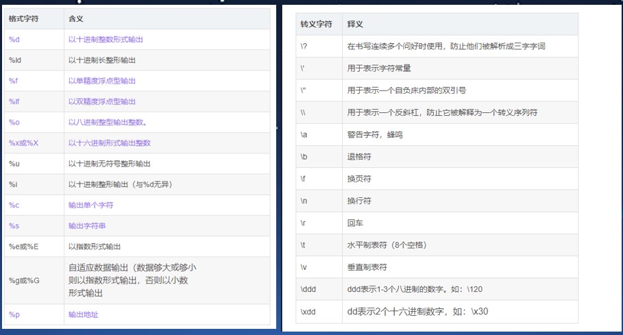Select the \n 换行符 table row
Image resolution: width=623 pixels, height=335 pixels.
[436, 201]
